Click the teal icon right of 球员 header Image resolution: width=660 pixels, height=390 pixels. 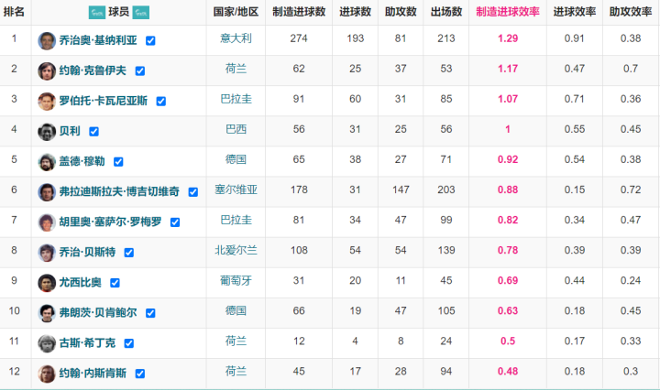[x=140, y=13]
